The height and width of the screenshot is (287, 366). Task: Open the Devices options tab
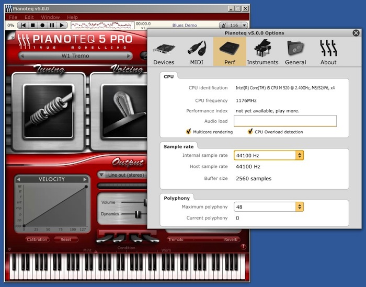click(x=164, y=52)
